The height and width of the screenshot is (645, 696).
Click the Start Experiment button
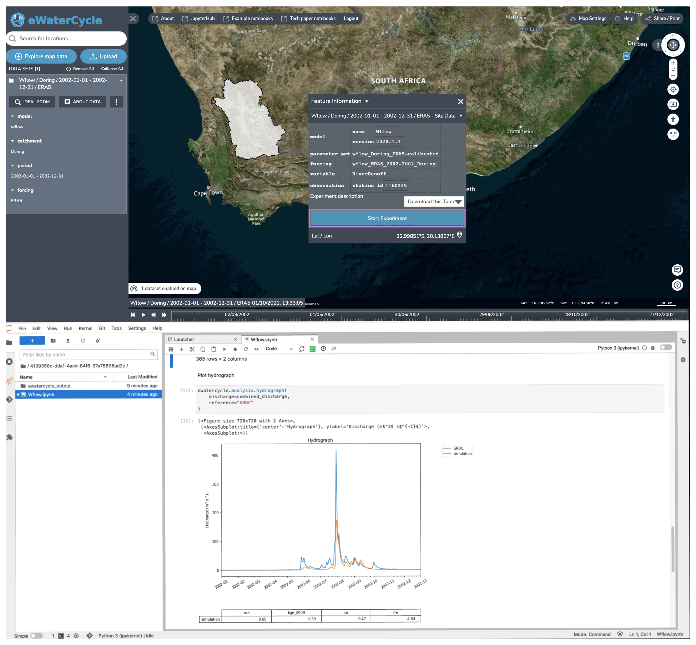[x=387, y=218]
